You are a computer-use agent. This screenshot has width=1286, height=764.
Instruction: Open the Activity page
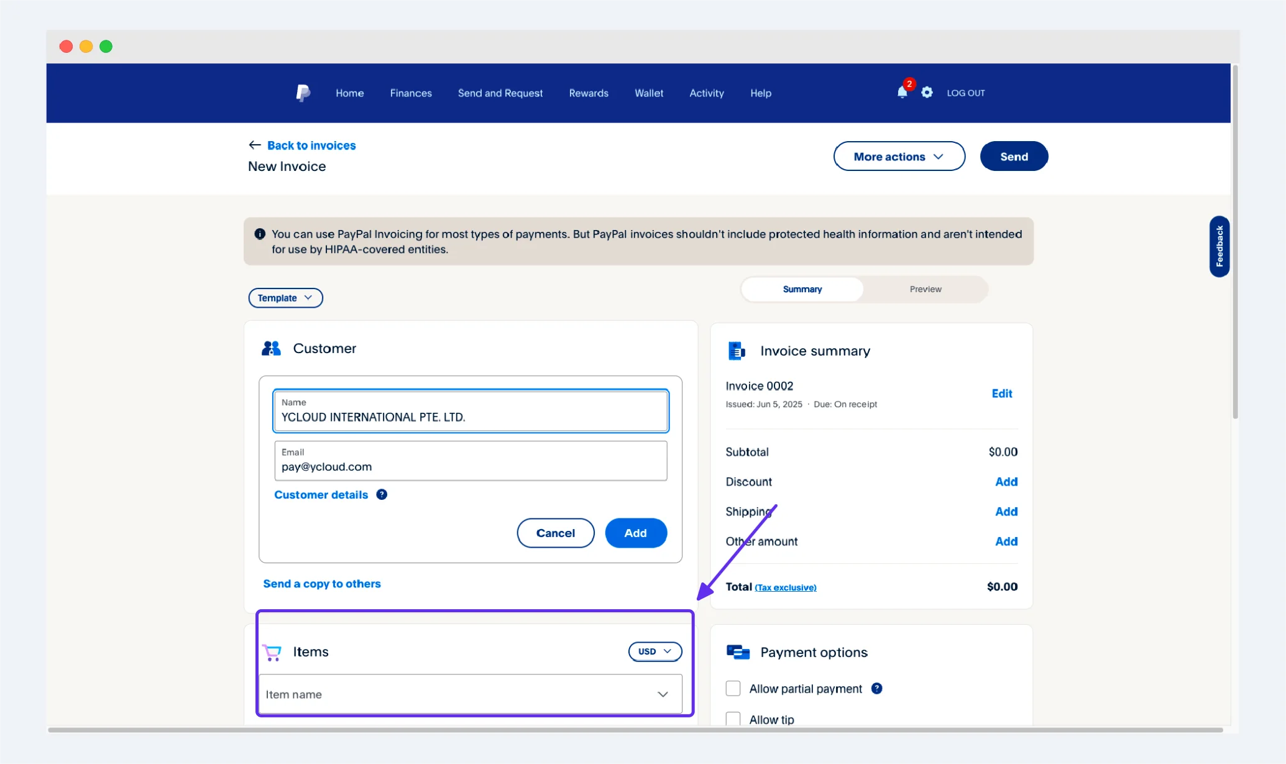click(707, 93)
